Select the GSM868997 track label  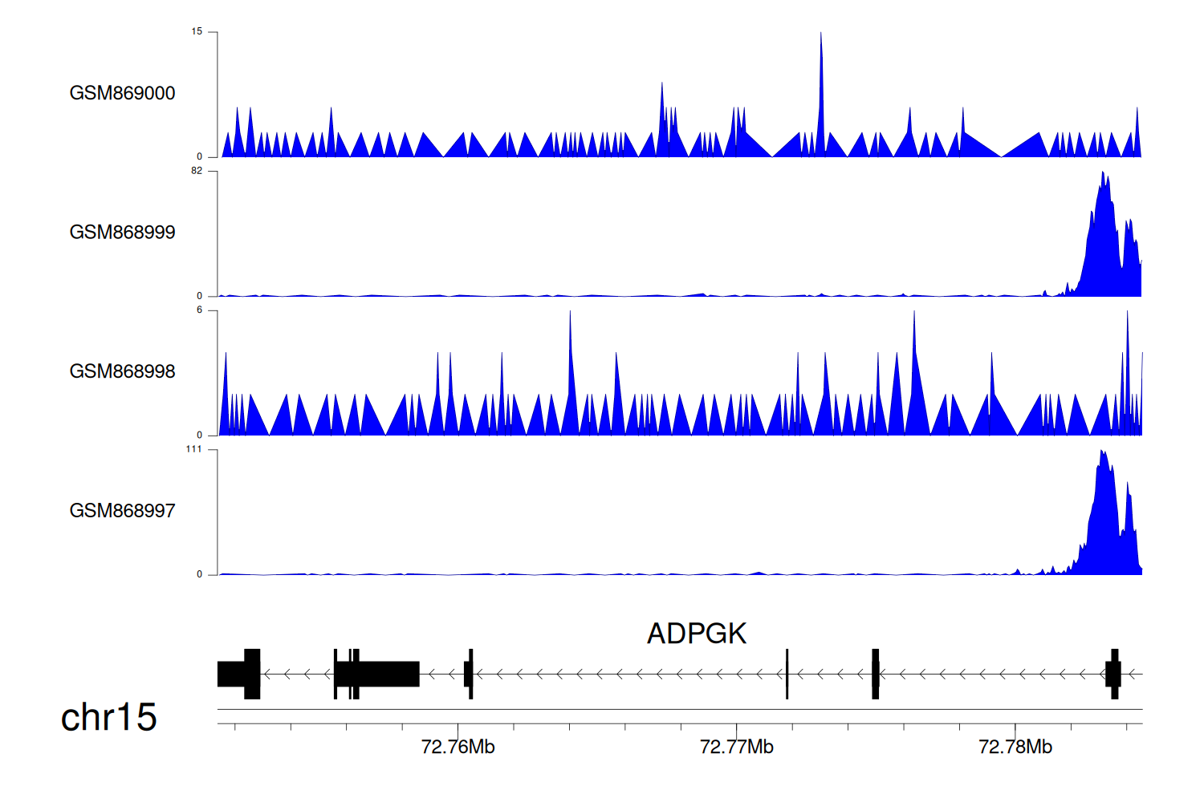pos(122,511)
